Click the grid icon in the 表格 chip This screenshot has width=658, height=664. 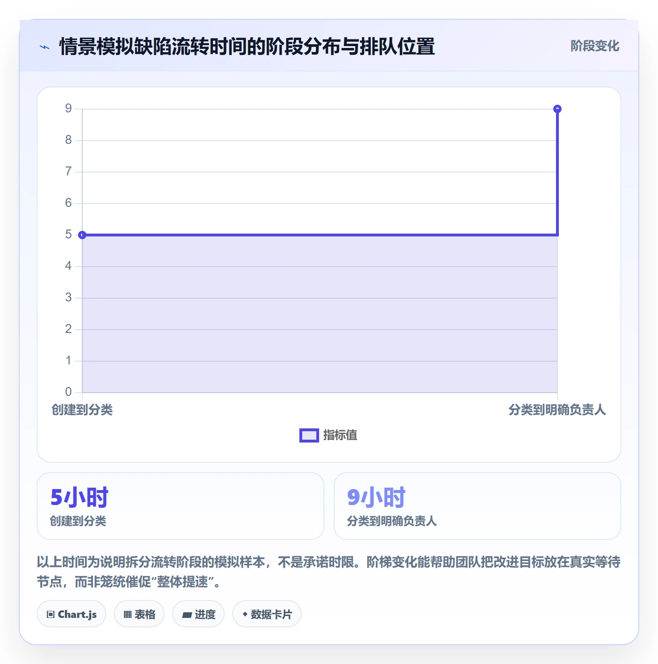click(x=127, y=614)
